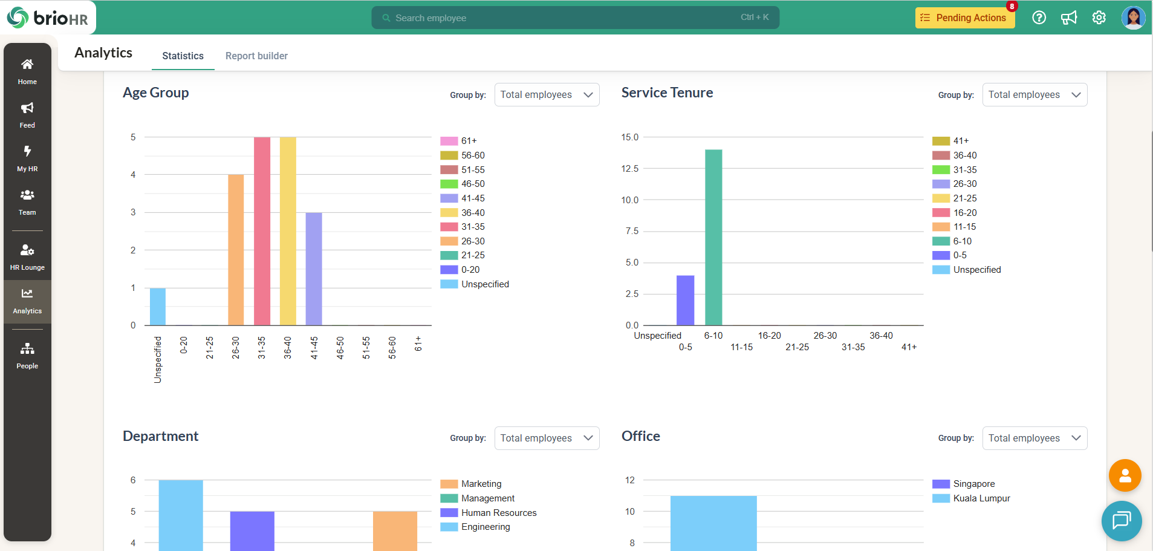
Task: Click the 41-45 age group bar
Action: point(314,269)
